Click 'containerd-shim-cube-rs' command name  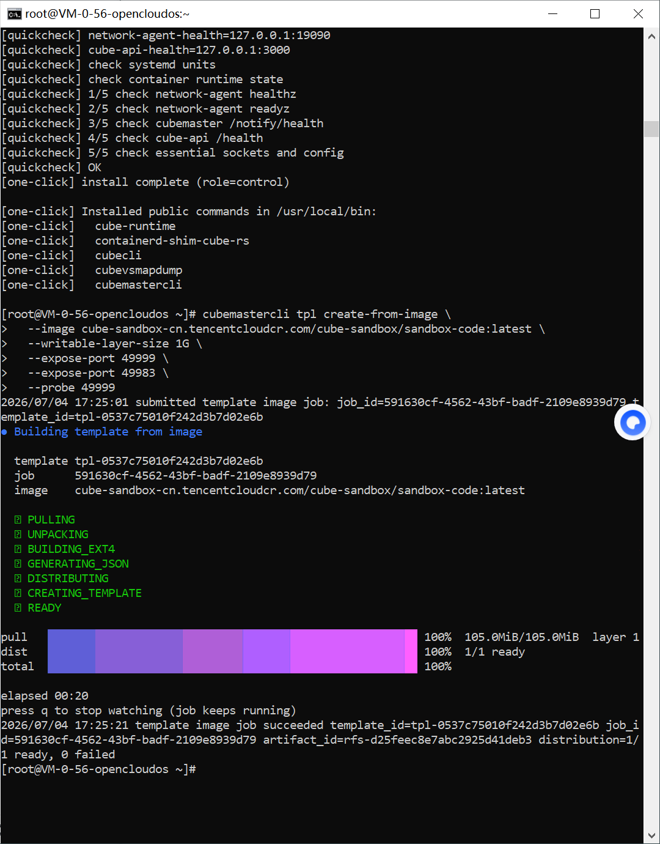coord(172,240)
